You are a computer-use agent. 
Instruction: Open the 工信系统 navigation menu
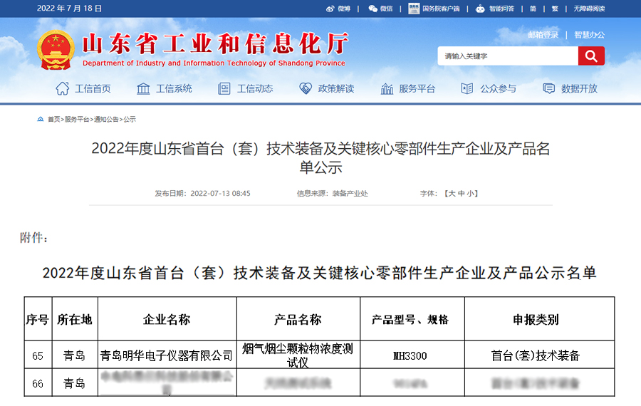(165, 88)
